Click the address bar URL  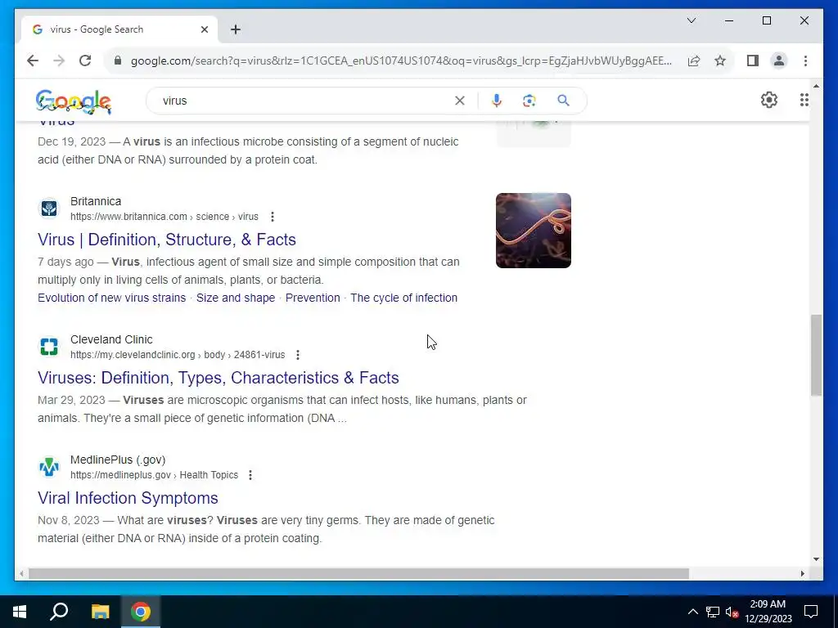point(401,61)
